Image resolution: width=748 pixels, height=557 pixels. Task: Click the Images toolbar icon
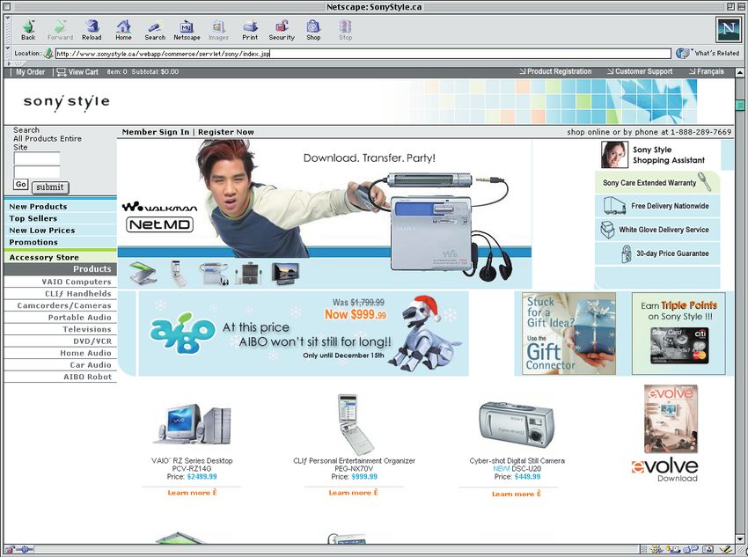(x=218, y=30)
